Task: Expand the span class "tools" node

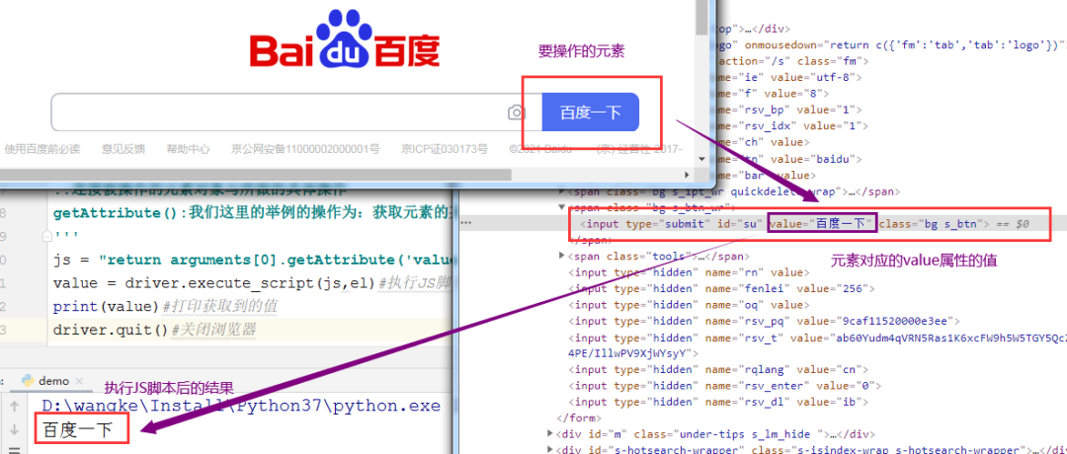Action: click(562, 256)
